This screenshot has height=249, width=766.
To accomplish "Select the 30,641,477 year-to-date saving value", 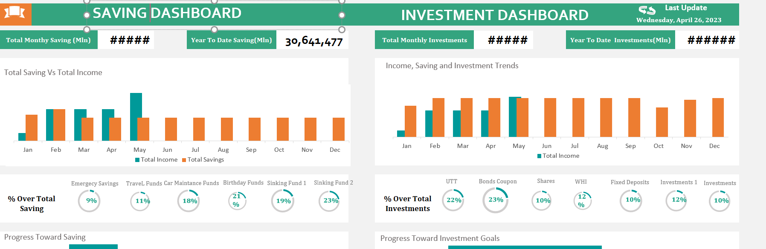I will [x=313, y=41].
